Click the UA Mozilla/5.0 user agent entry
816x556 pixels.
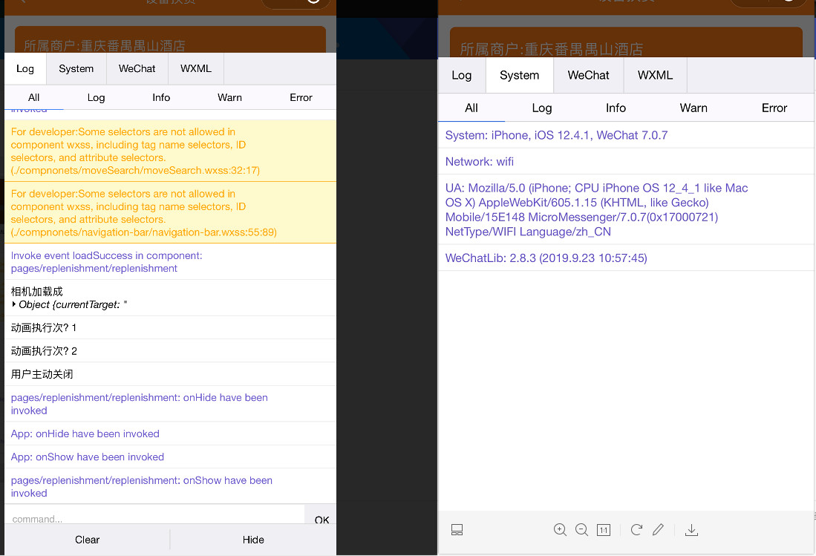[x=626, y=209]
